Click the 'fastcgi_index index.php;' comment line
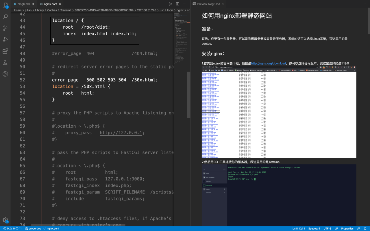This screenshot has height=231, width=370. (92, 185)
